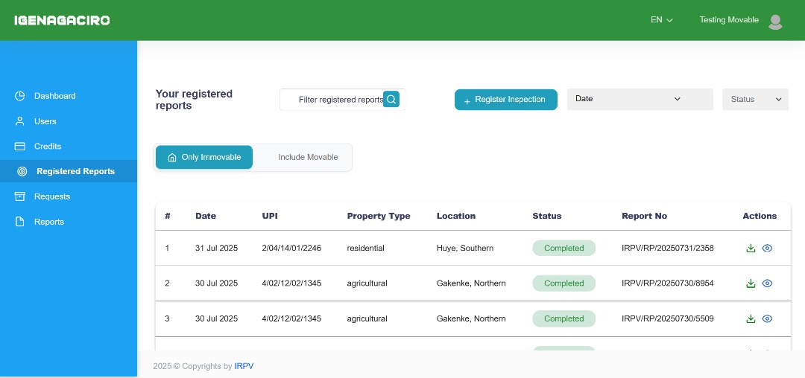This screenshot has height=378, width=805.
Task: Switch to Include Movable option
Action: tap(308, 157)
